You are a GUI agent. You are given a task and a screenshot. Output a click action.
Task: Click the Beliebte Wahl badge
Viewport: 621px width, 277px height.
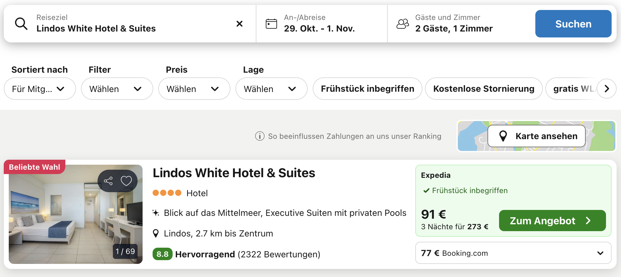click(34, 167)
